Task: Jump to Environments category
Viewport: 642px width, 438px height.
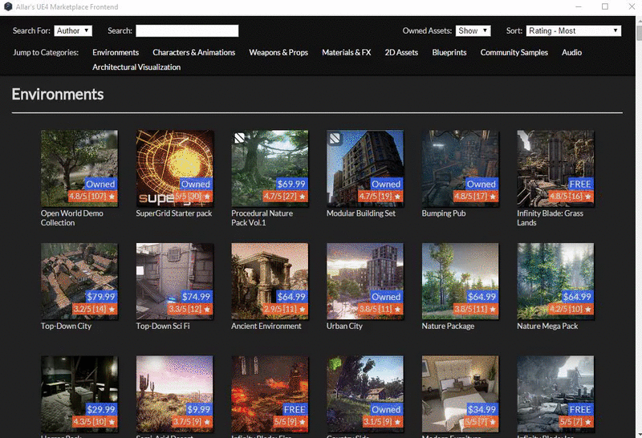Action: 116,52
